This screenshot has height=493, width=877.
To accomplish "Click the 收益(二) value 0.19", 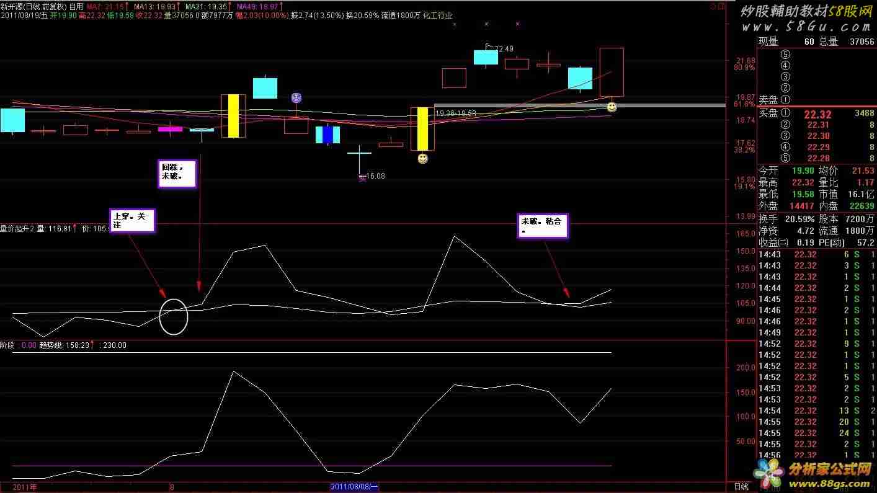I will click(x=806, y=242).
